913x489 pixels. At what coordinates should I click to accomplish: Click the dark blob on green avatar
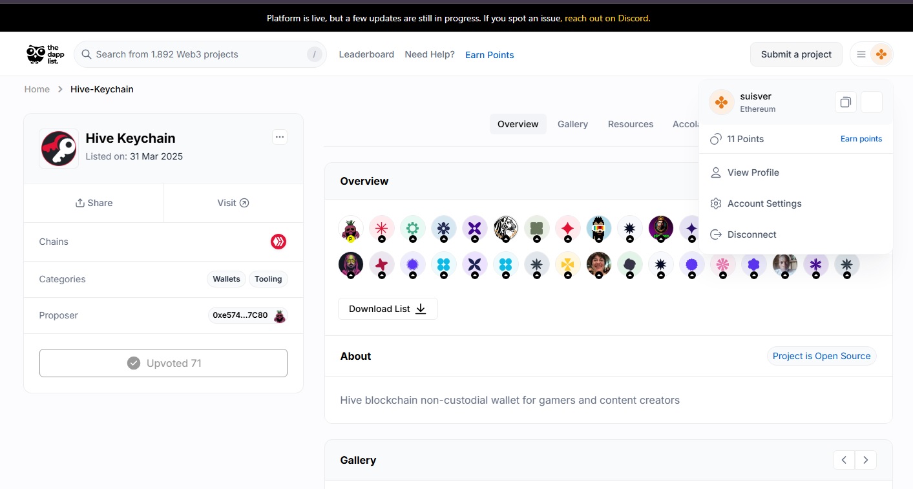click(630, 264)
